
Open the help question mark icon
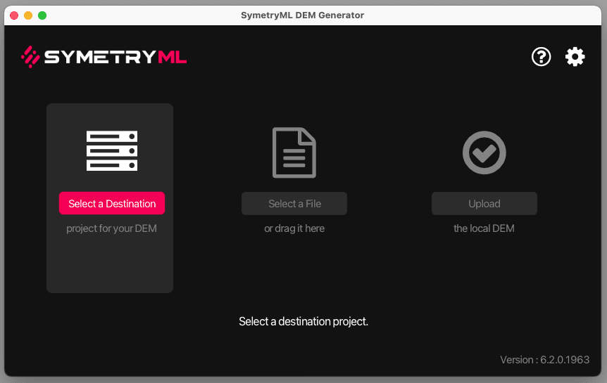(x=541, y=57)
